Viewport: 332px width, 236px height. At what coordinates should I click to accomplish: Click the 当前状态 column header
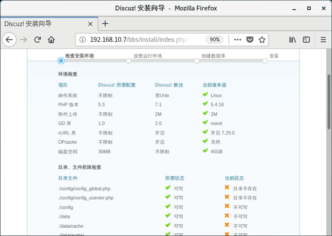tap(234, 178)
